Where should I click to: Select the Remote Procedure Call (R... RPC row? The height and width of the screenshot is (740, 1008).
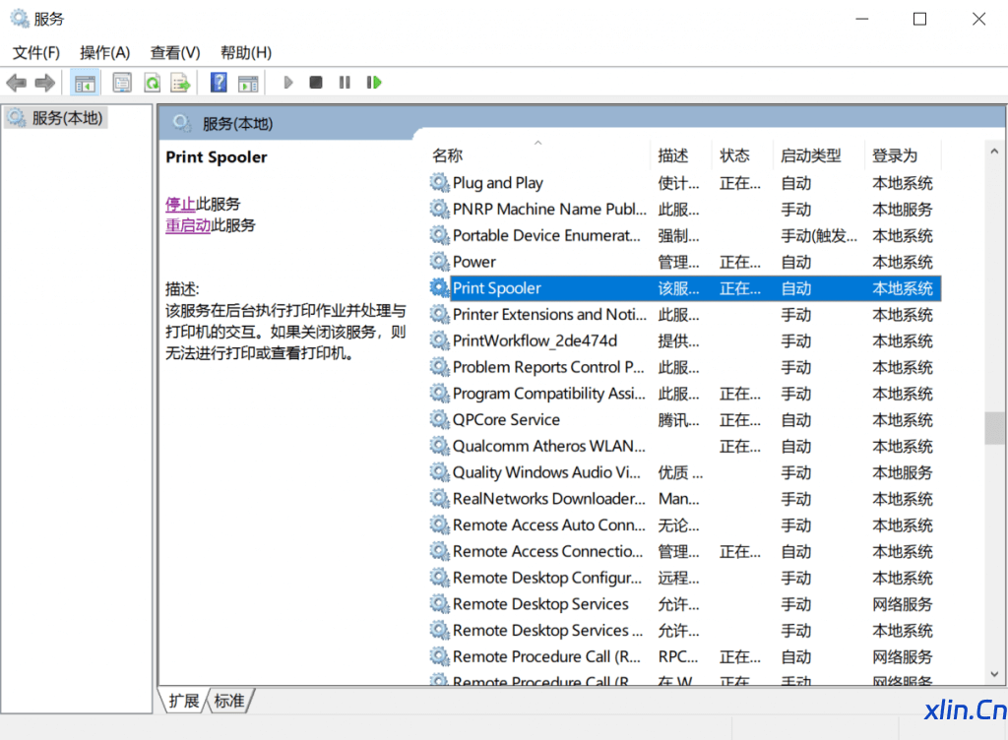pyautogui.click(x=684, y=657)
